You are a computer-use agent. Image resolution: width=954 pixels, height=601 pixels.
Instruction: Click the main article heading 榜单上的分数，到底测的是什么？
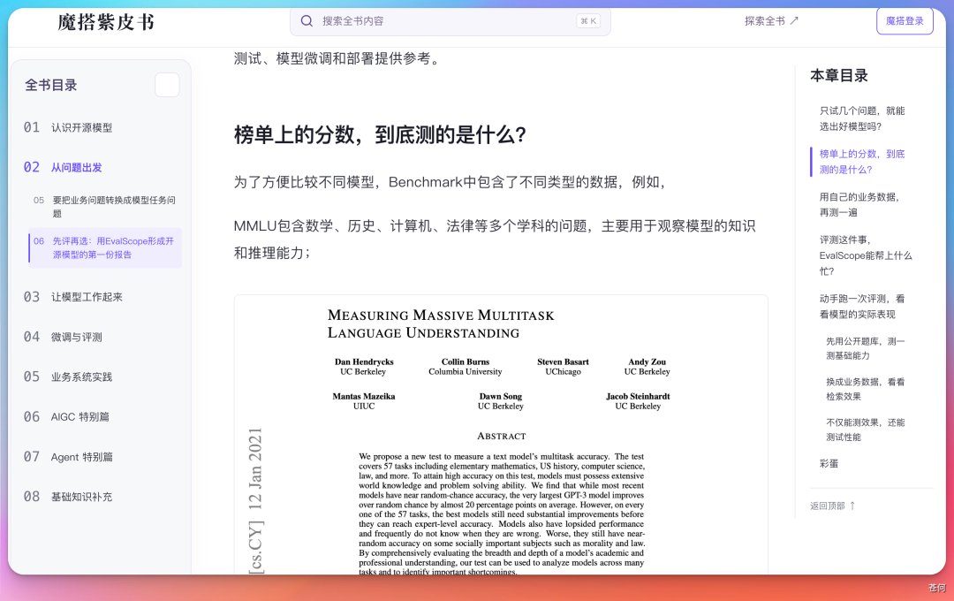coord(380,134)
